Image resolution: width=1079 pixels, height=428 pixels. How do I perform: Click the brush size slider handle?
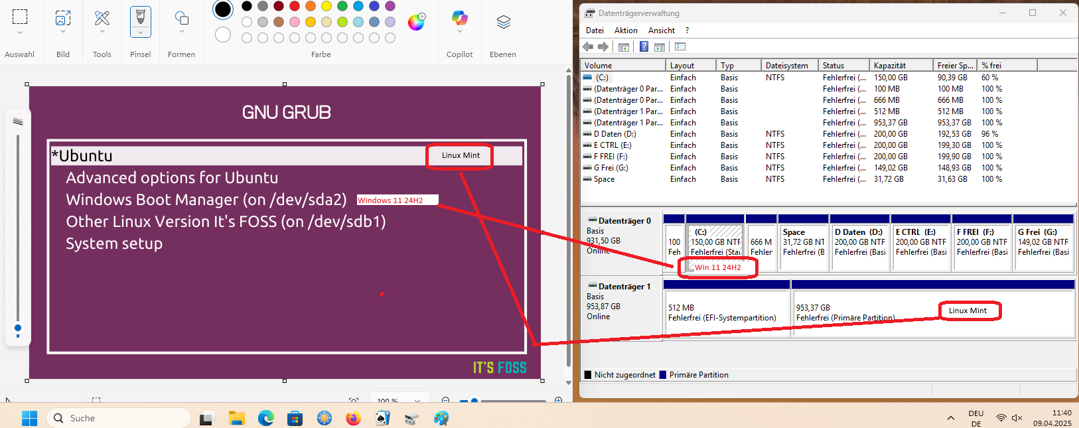coord(18,328)
